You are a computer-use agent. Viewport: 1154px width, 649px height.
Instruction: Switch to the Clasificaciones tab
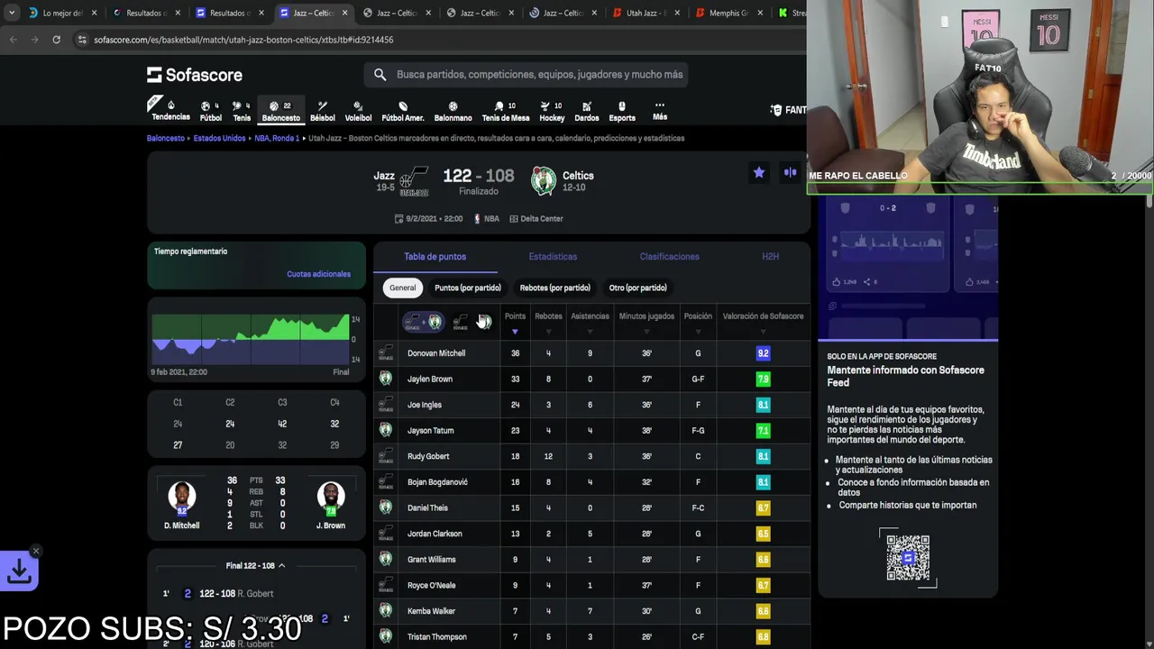669,257
